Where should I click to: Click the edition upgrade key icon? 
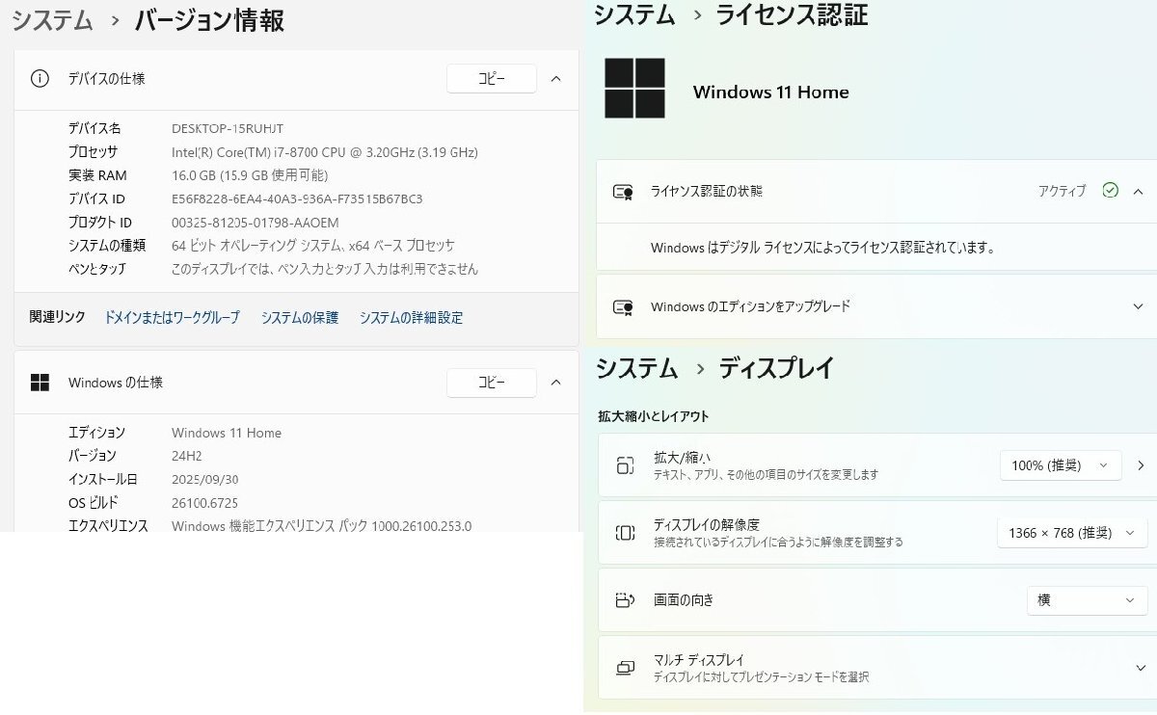pos(623,306)
